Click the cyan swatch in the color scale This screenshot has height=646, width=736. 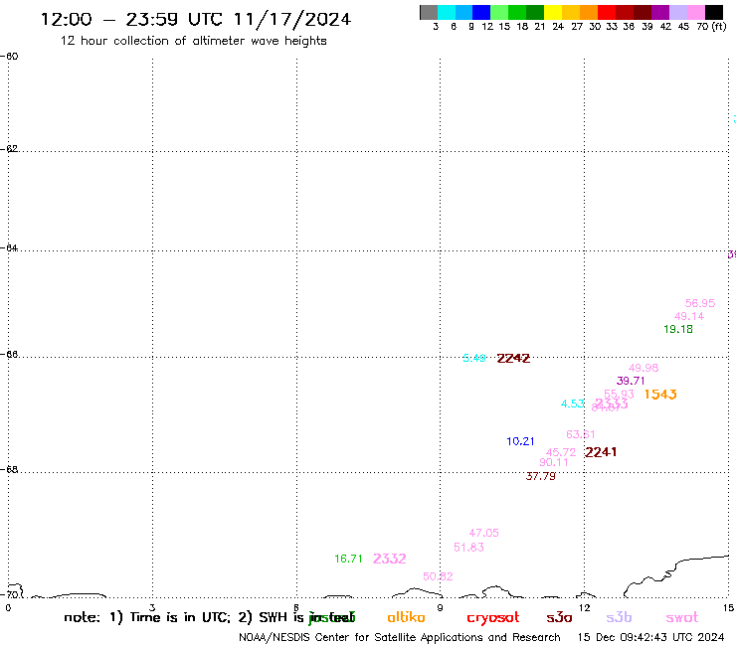coord(447,13)
